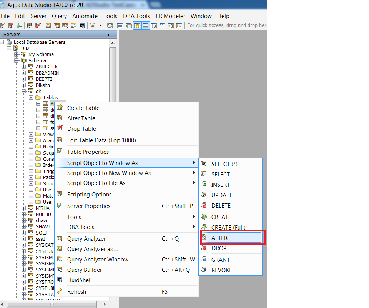Select ALTER in the script submenu

pos(231,238)
